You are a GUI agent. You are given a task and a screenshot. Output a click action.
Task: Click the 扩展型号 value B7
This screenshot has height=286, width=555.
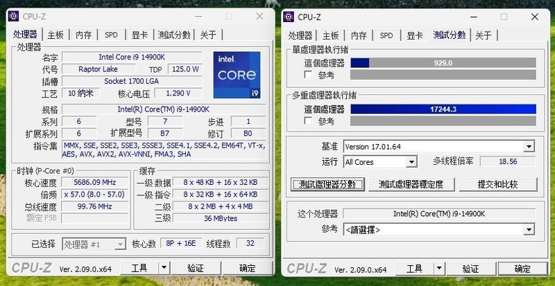tap(165, 133)
